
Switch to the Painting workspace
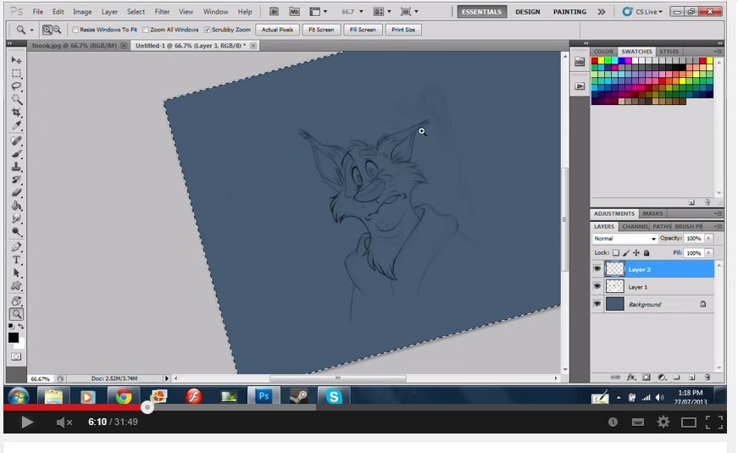tap(569, 12)
